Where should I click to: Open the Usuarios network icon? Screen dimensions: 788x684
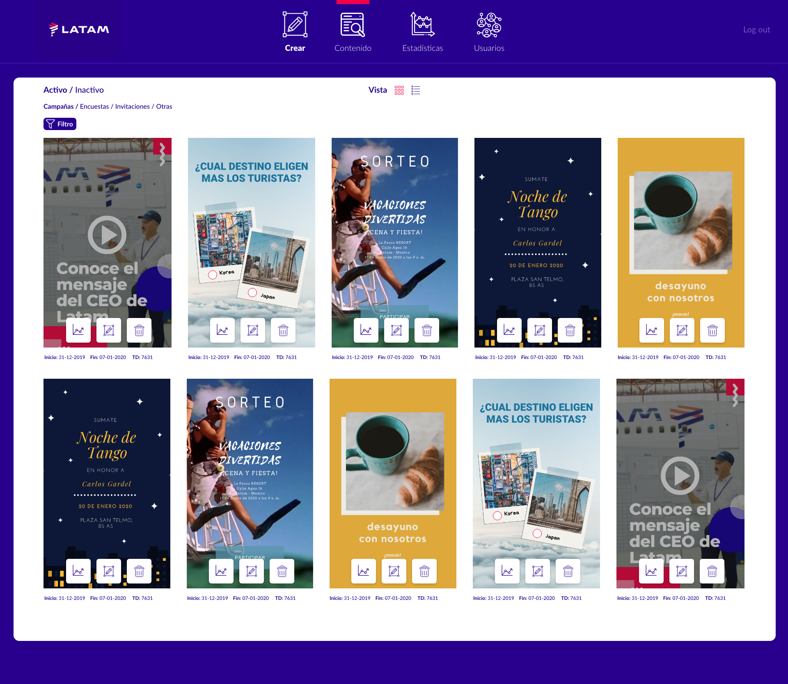489,25
